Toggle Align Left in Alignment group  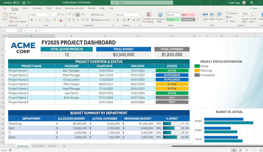(x=70, y=20)
